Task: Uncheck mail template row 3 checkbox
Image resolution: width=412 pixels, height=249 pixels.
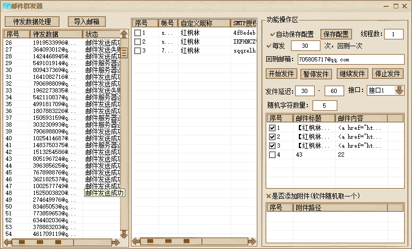Action: point(272,146)
